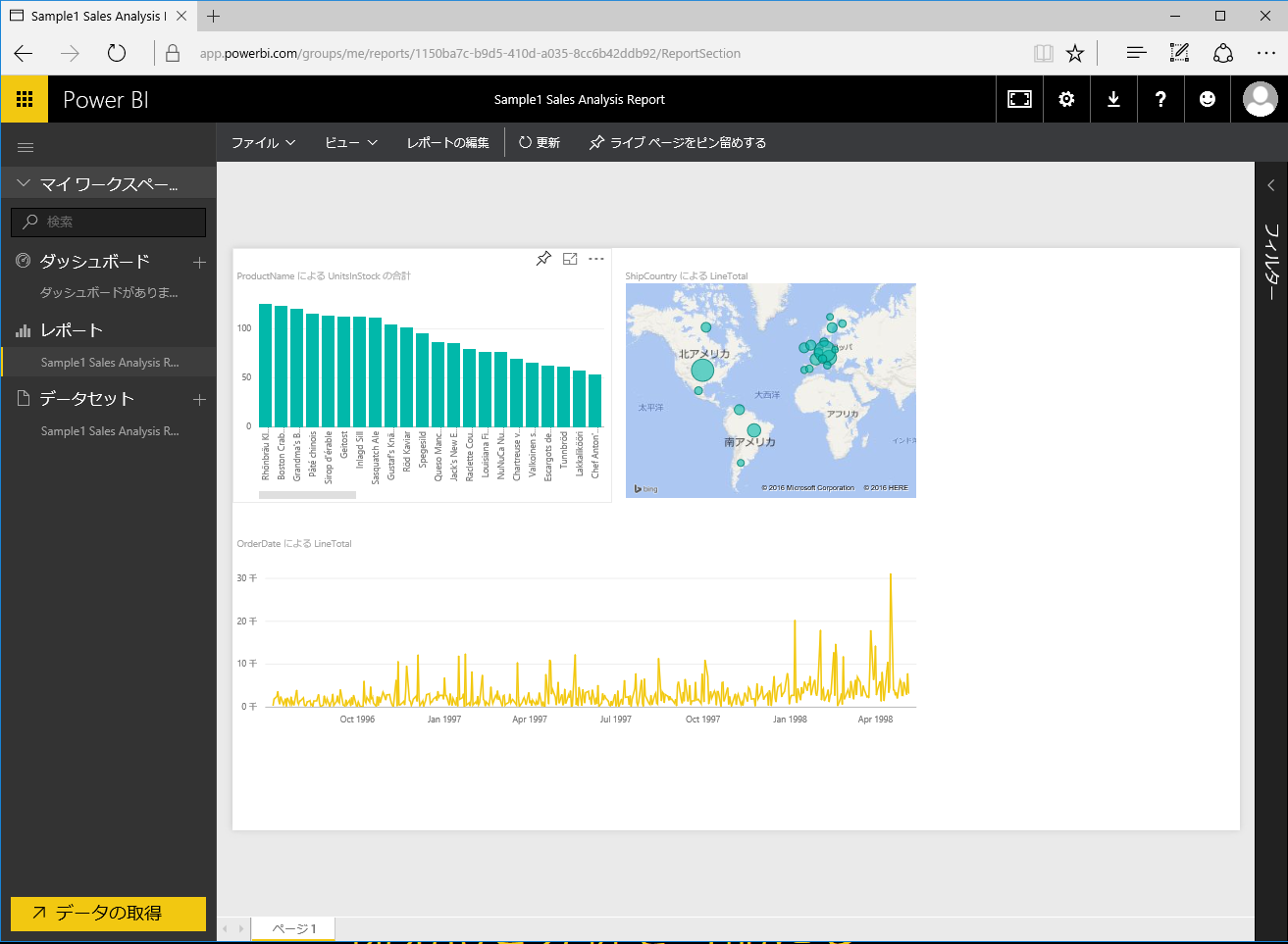Click the 検索 search field
This screenshot has width=1288, height=944.
[x=108, y=222]
